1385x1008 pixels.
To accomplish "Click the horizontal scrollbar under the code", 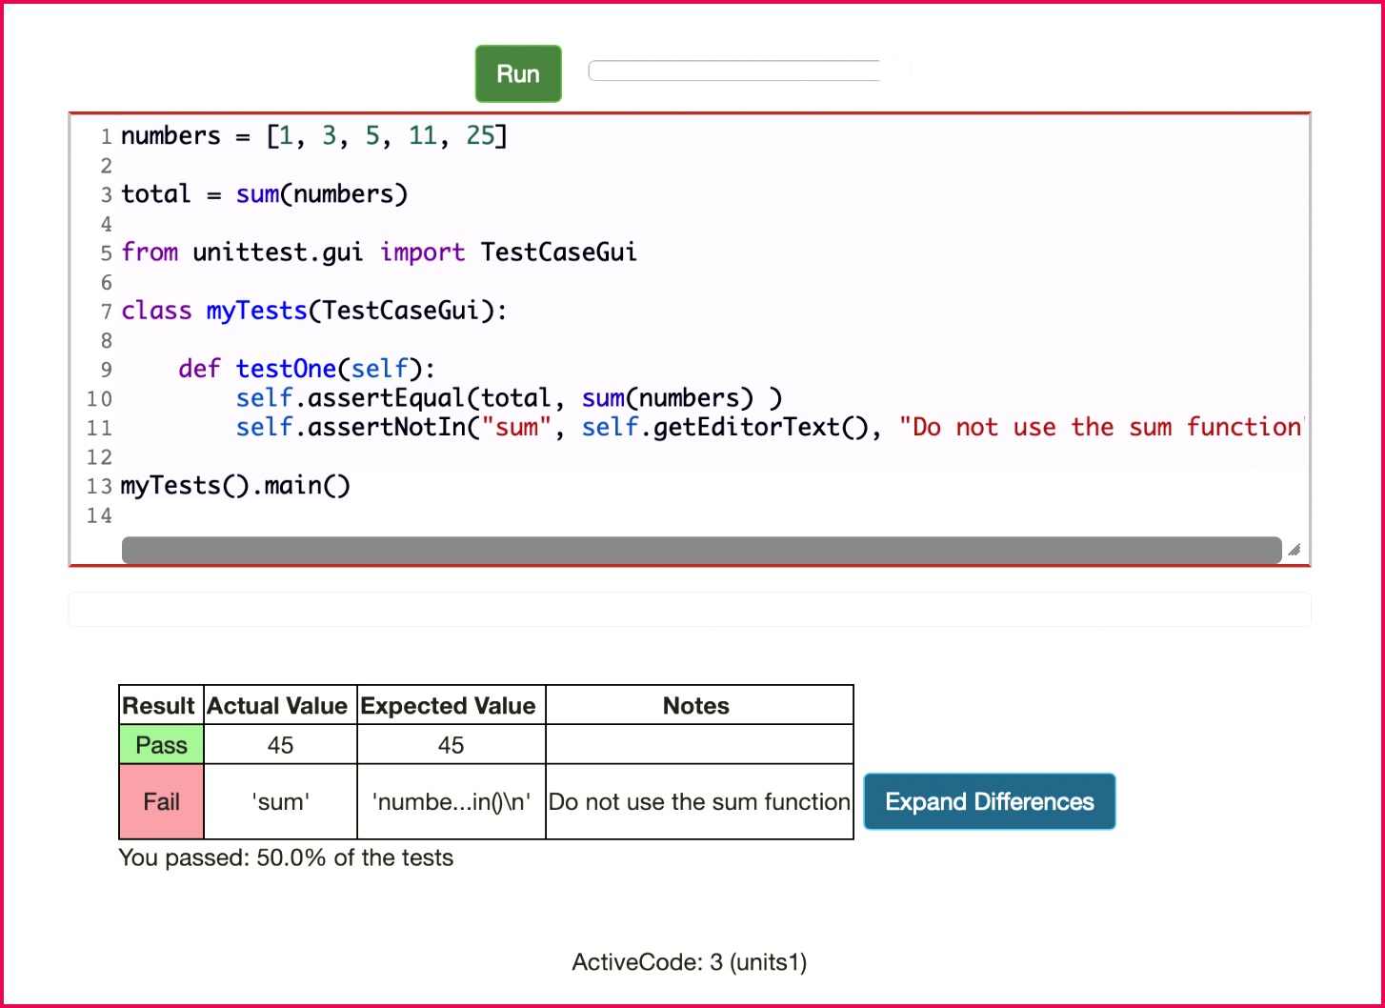I will [701, 550].
